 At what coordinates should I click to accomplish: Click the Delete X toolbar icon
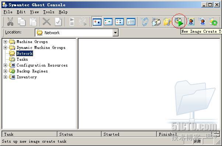[47, 22]
